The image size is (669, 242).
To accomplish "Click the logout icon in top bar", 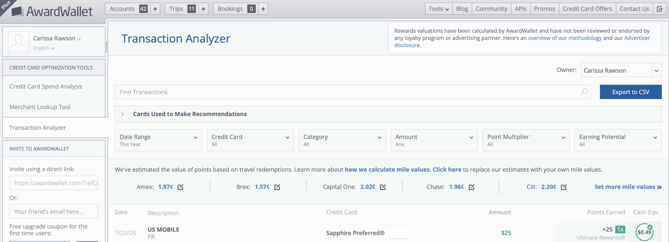I will point(660,9).
